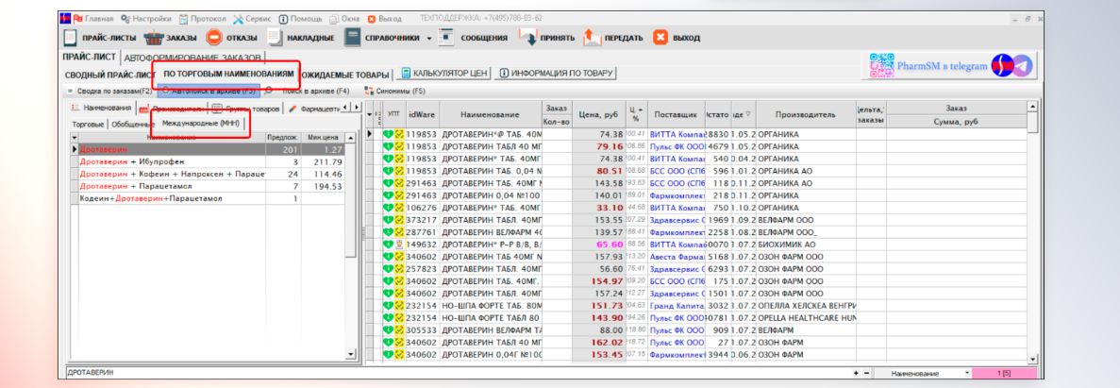Click the Калькулятор цен button
This screenshot has width=1120, height=388.
pos(444,74)
